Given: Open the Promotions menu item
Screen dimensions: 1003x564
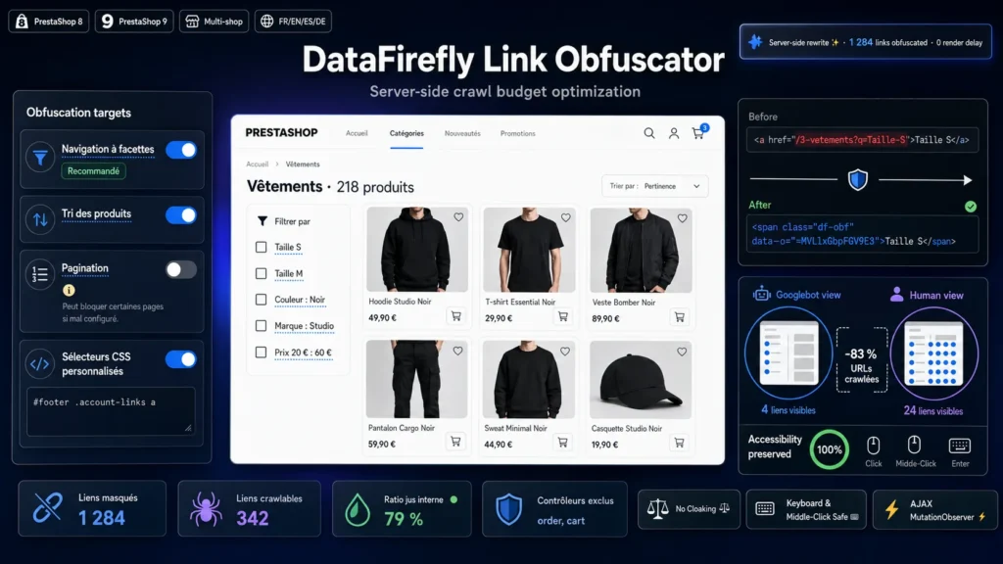Looking at the screenshot, I should point(517,133).
